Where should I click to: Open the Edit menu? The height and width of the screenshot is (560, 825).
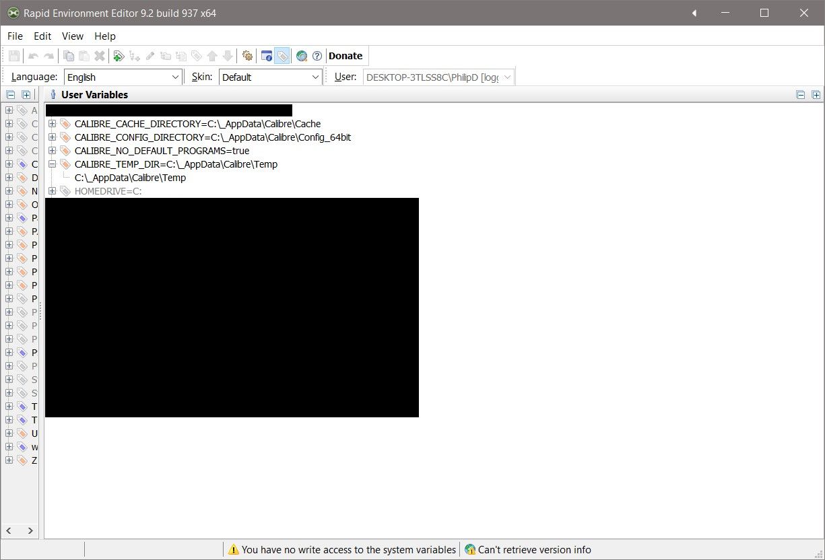coord(42,36)
